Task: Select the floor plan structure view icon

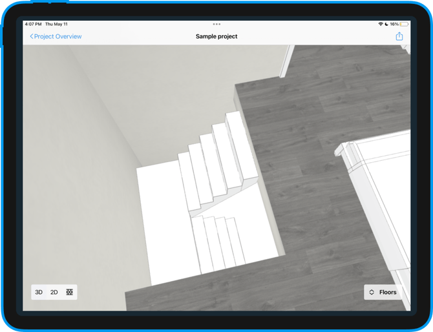Action: click(x=70, y=292)
